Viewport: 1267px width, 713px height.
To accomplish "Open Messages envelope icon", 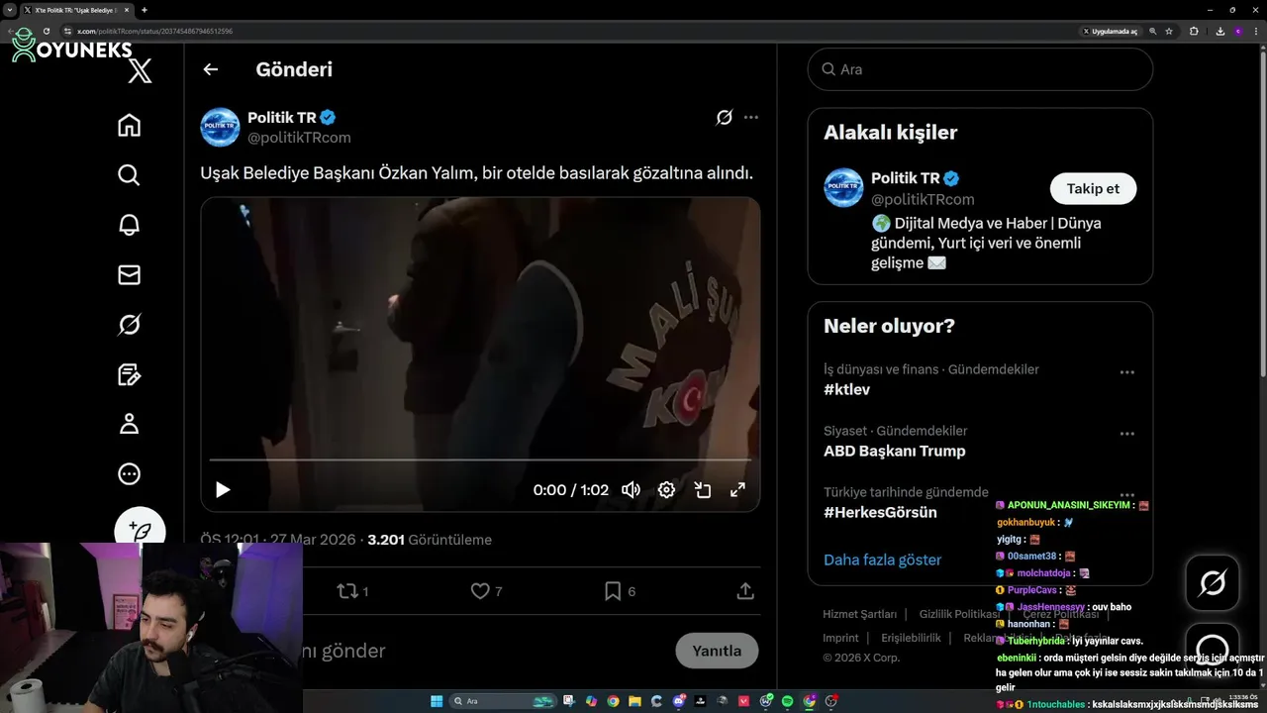I will (x=129, y=274).
